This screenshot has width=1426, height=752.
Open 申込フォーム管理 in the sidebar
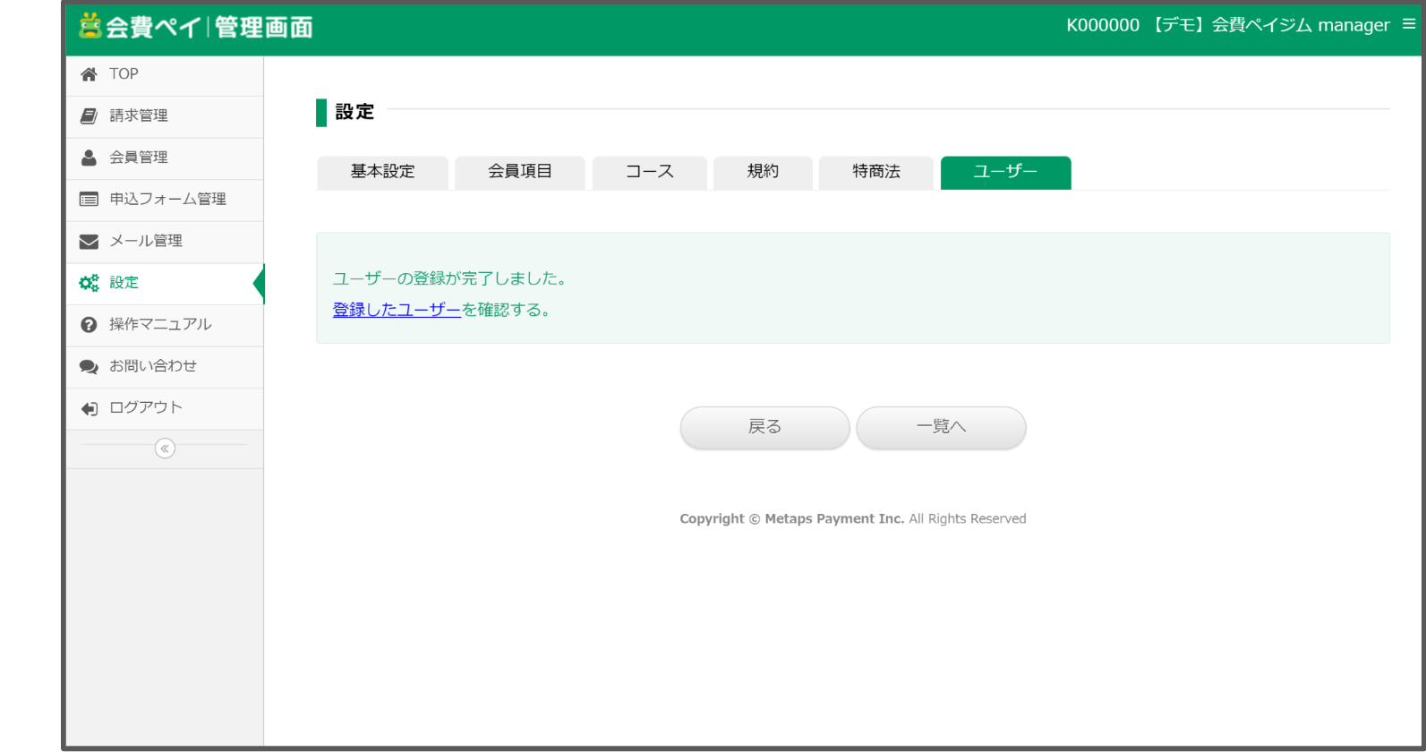pyautogui.click(x=165, y=200)
